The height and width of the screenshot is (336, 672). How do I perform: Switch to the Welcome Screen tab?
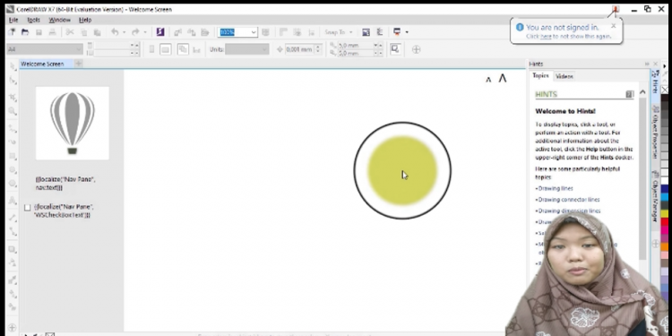click(42, 64)
